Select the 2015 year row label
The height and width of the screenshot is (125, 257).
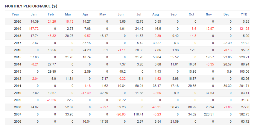point(18,57)
